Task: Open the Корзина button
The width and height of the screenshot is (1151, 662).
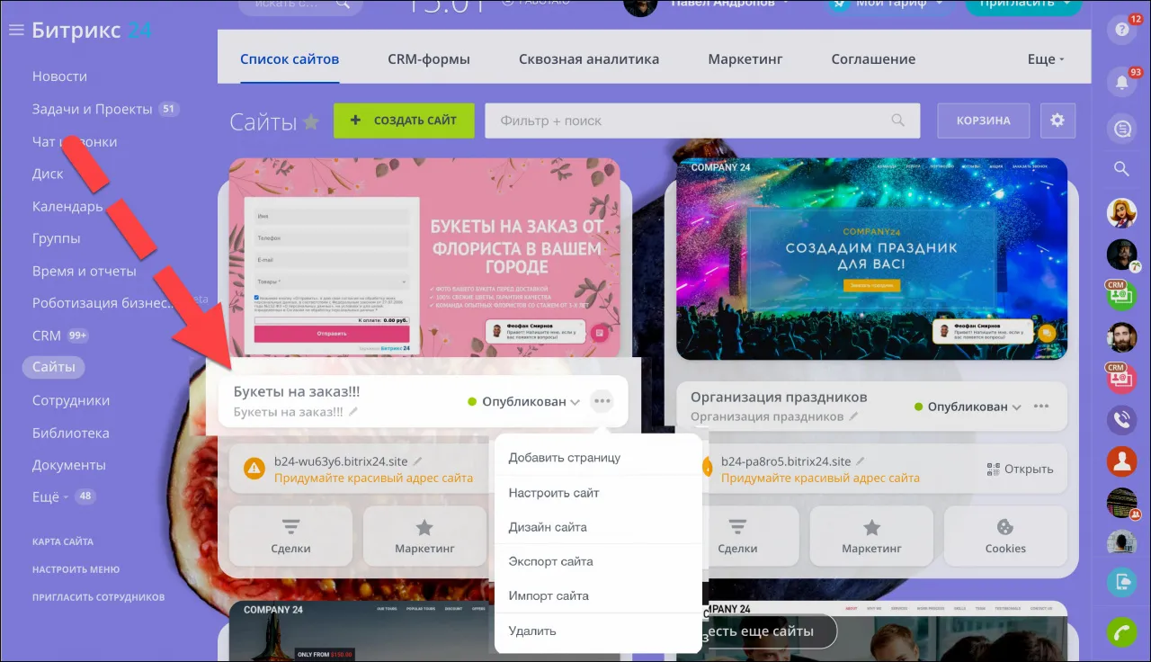Action: pyautogui.click(x=983, y=121)
